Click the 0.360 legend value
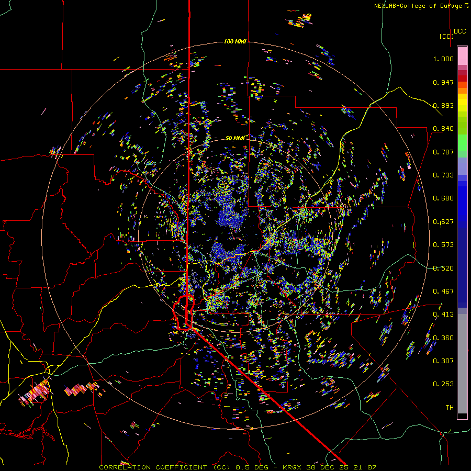The image size is (471, 471). click(x=443, y=338)
